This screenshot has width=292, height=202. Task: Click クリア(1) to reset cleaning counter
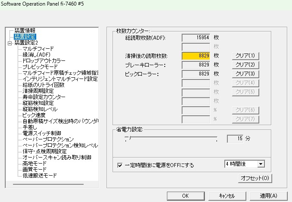[x=245, y=56]
